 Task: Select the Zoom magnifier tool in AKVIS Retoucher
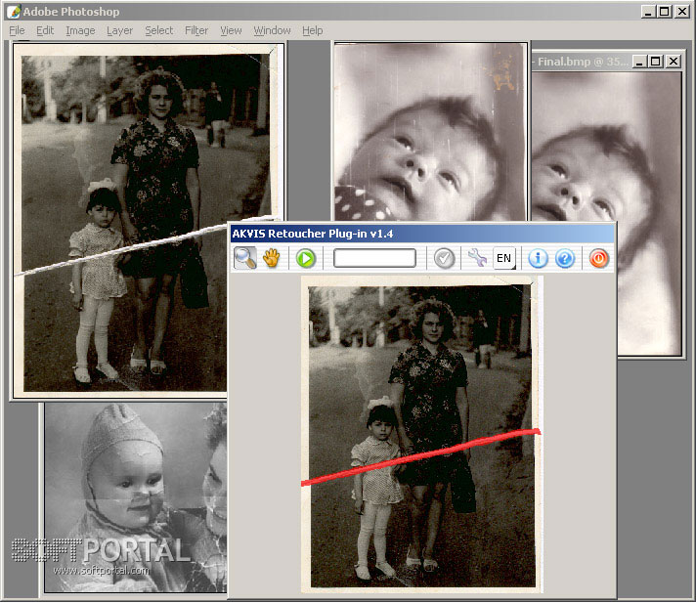tap(245, 258)
